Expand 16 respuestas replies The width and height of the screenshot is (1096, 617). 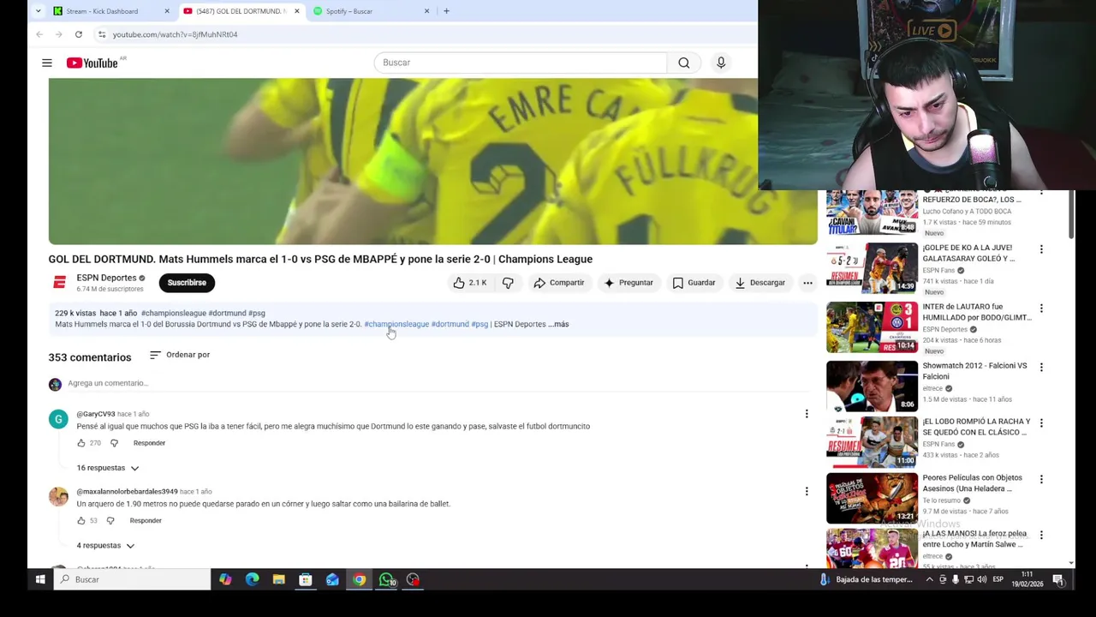pyautogui.click(x=108, y=468)
